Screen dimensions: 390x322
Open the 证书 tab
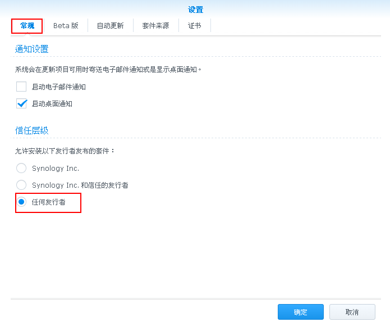click(195, 26)
